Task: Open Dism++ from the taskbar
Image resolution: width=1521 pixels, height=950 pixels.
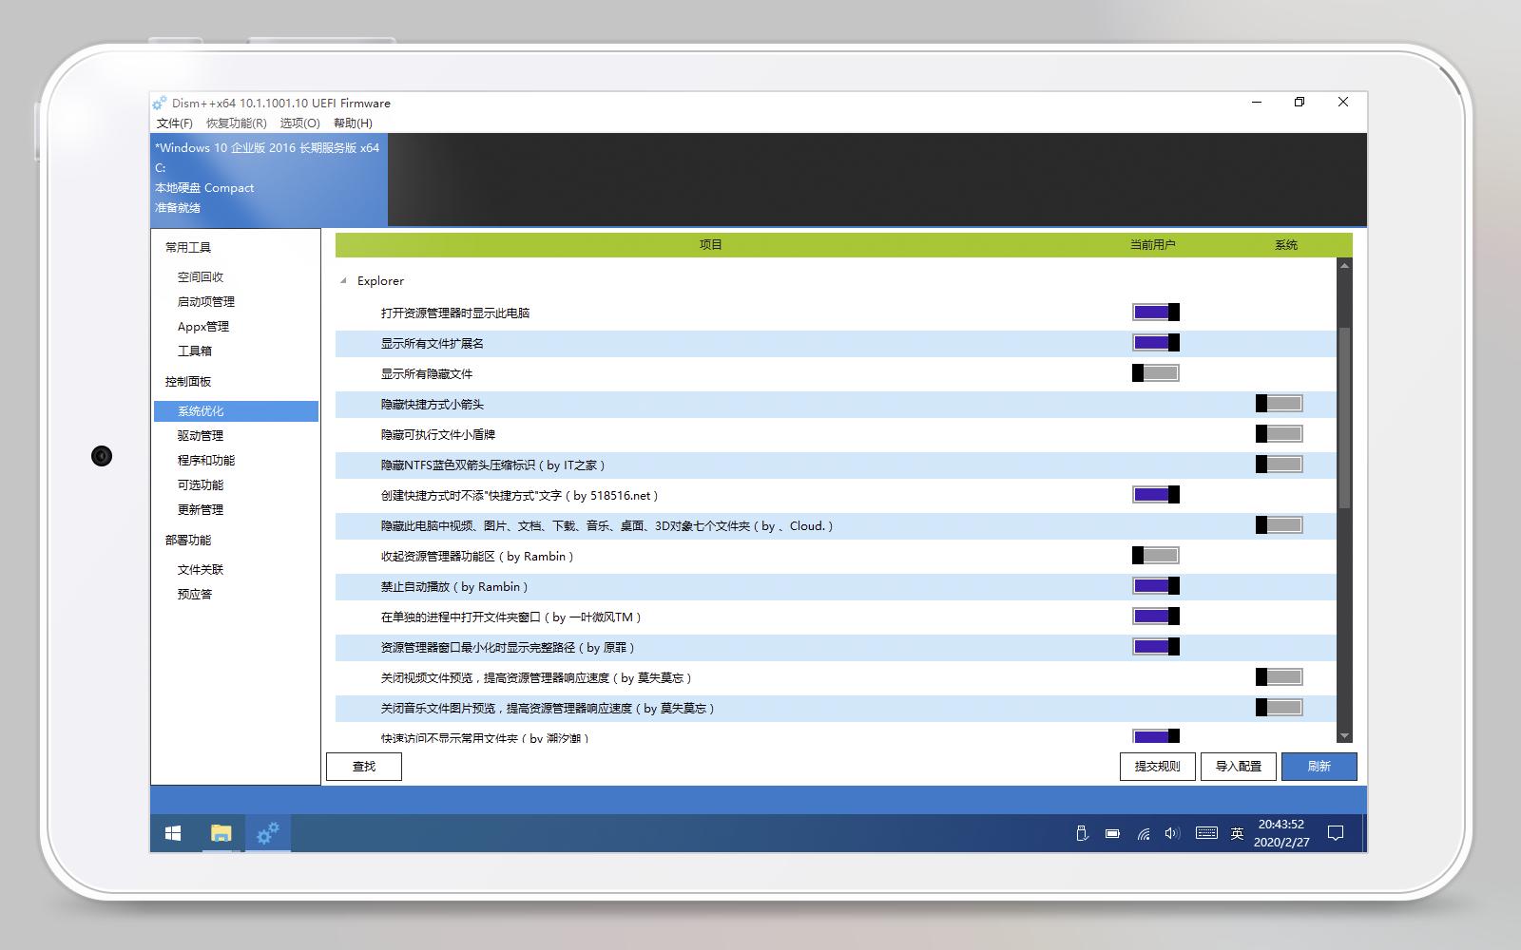Action: coord(267,832)
